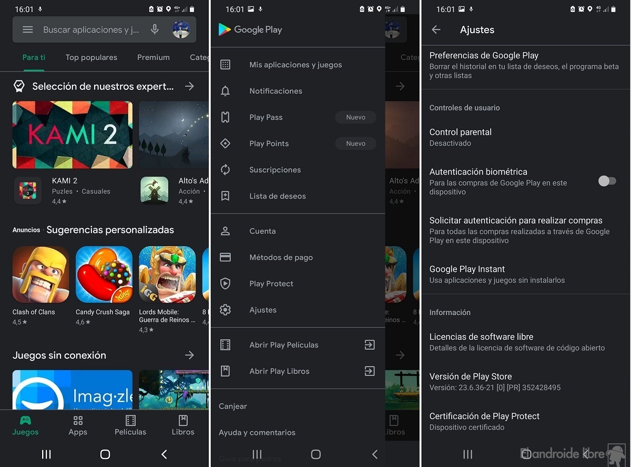
Task: Tap the microphone voice search icon
Action: [155, 29]
